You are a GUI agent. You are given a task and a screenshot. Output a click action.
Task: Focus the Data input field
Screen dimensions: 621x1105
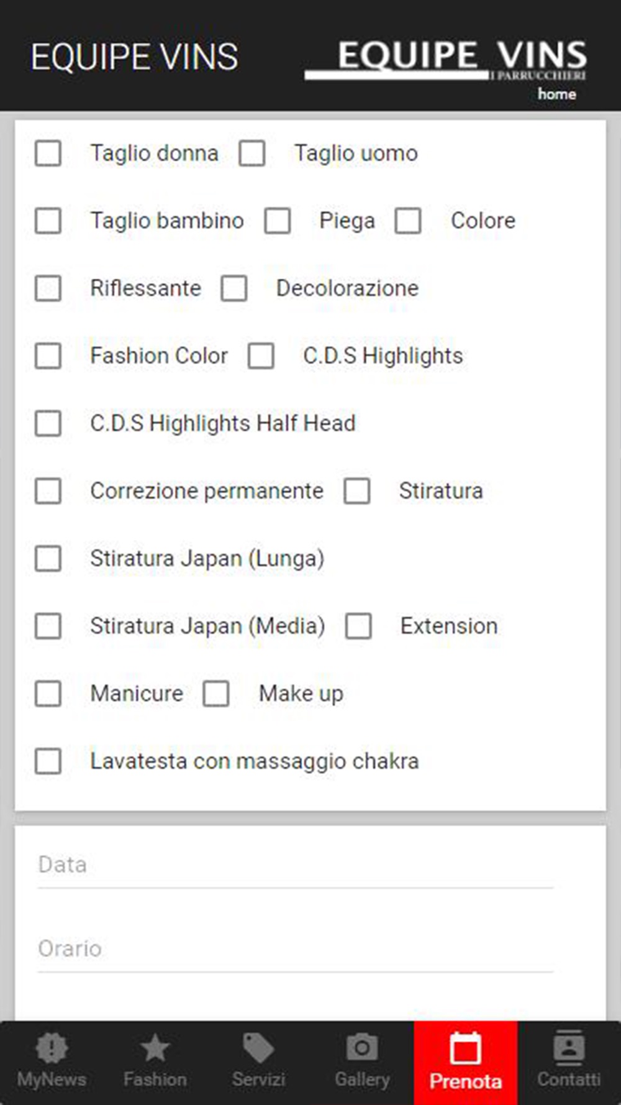pos(295,865)
